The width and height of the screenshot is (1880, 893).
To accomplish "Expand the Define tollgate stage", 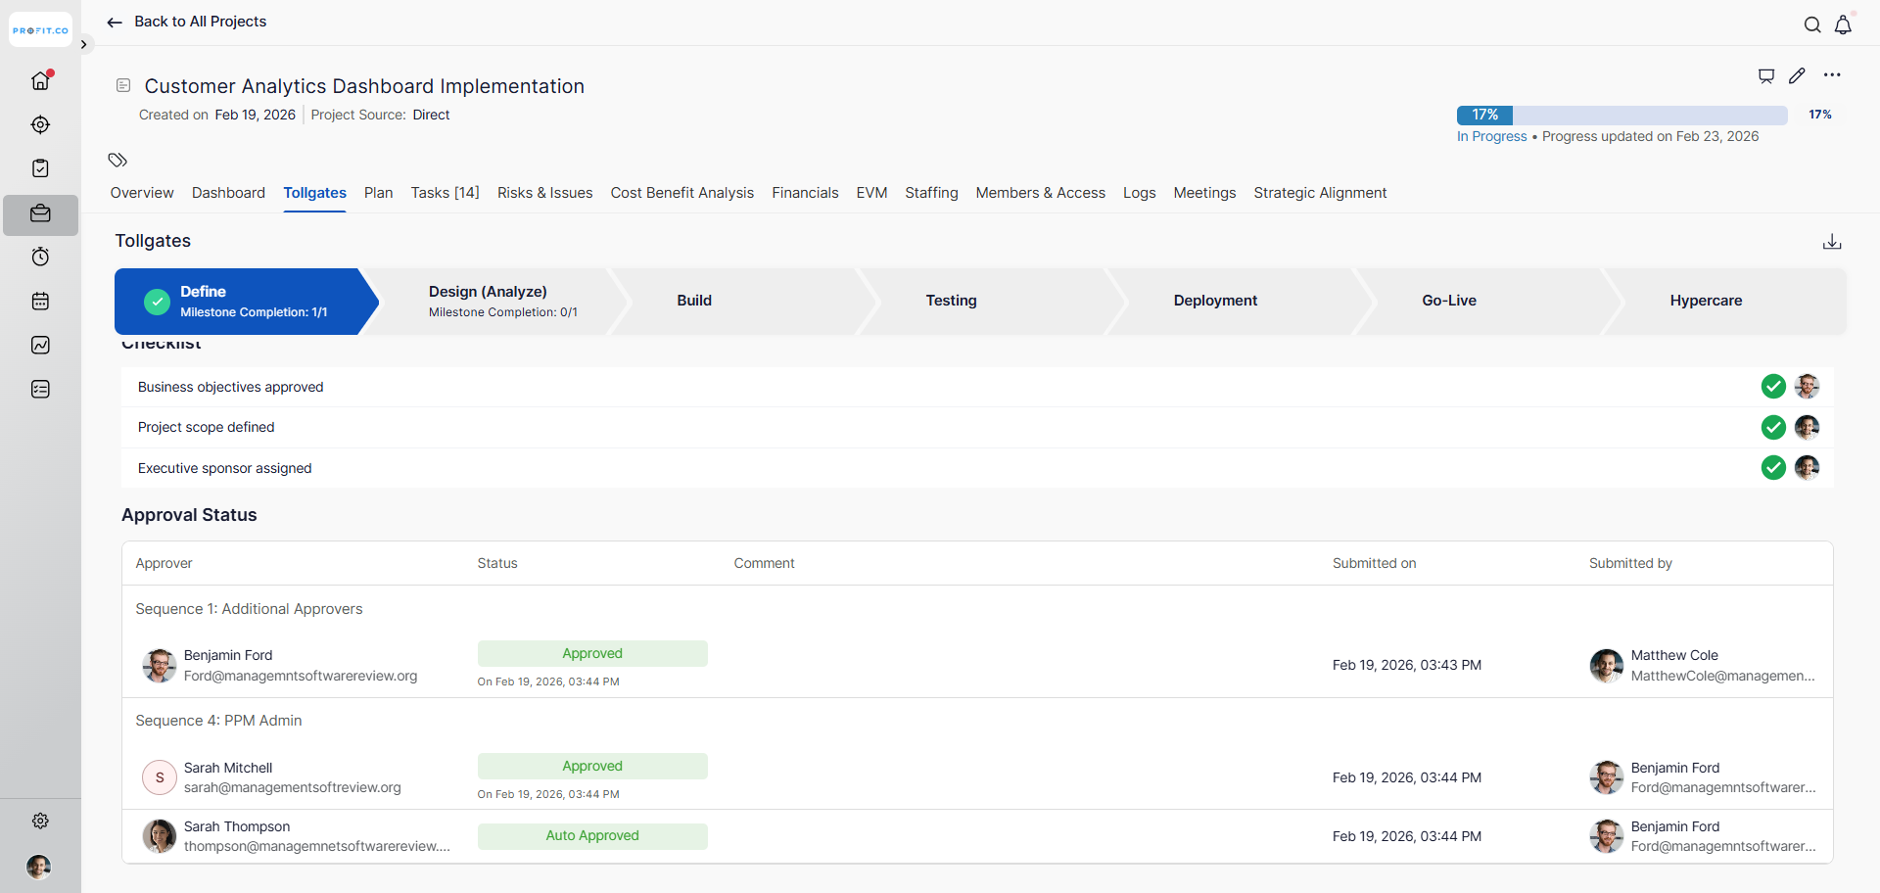I will 240,301.
